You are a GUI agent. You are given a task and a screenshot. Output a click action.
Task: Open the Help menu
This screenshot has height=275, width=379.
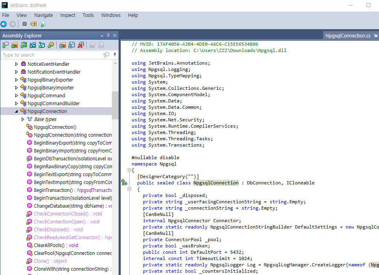[x=133, y=15]
